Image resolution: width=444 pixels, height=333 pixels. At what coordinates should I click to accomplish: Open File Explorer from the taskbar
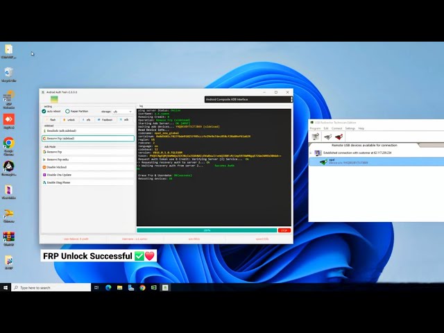pyautogui.click(x=119, y=288)
